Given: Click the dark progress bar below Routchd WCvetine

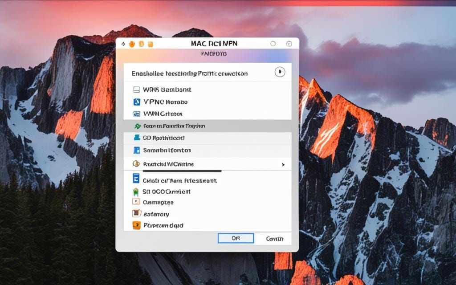Looking at the screenshot, I should coord(183,171).
